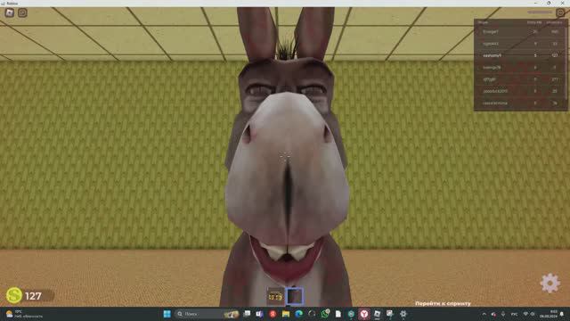Click the 127 coin balance counter
Viewport: 570px width, 321px height.
click(33, 296)
